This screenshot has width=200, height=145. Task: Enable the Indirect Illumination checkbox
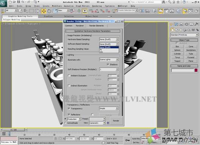(69, 86)
